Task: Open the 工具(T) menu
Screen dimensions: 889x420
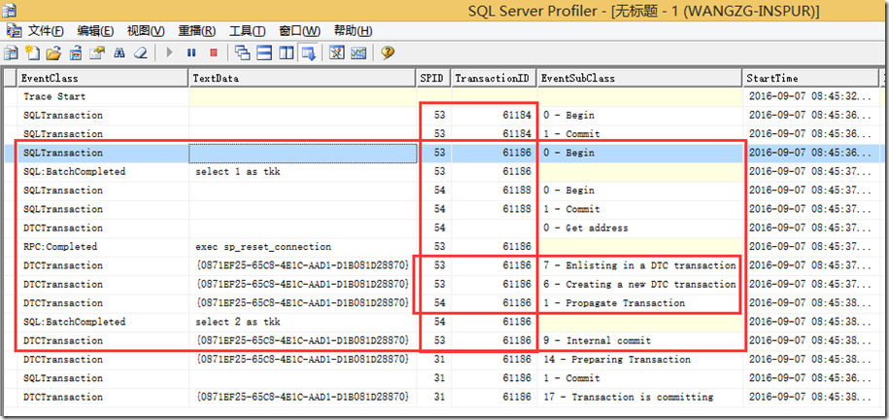Action: (247, 31)
